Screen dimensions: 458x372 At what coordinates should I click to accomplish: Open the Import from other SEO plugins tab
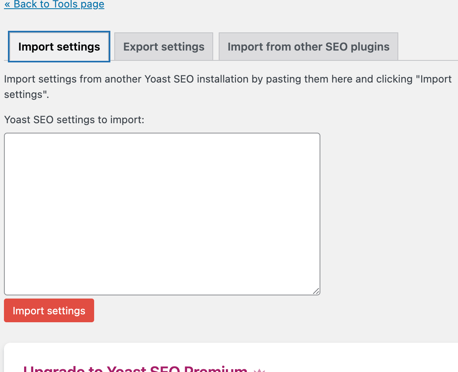308,46
